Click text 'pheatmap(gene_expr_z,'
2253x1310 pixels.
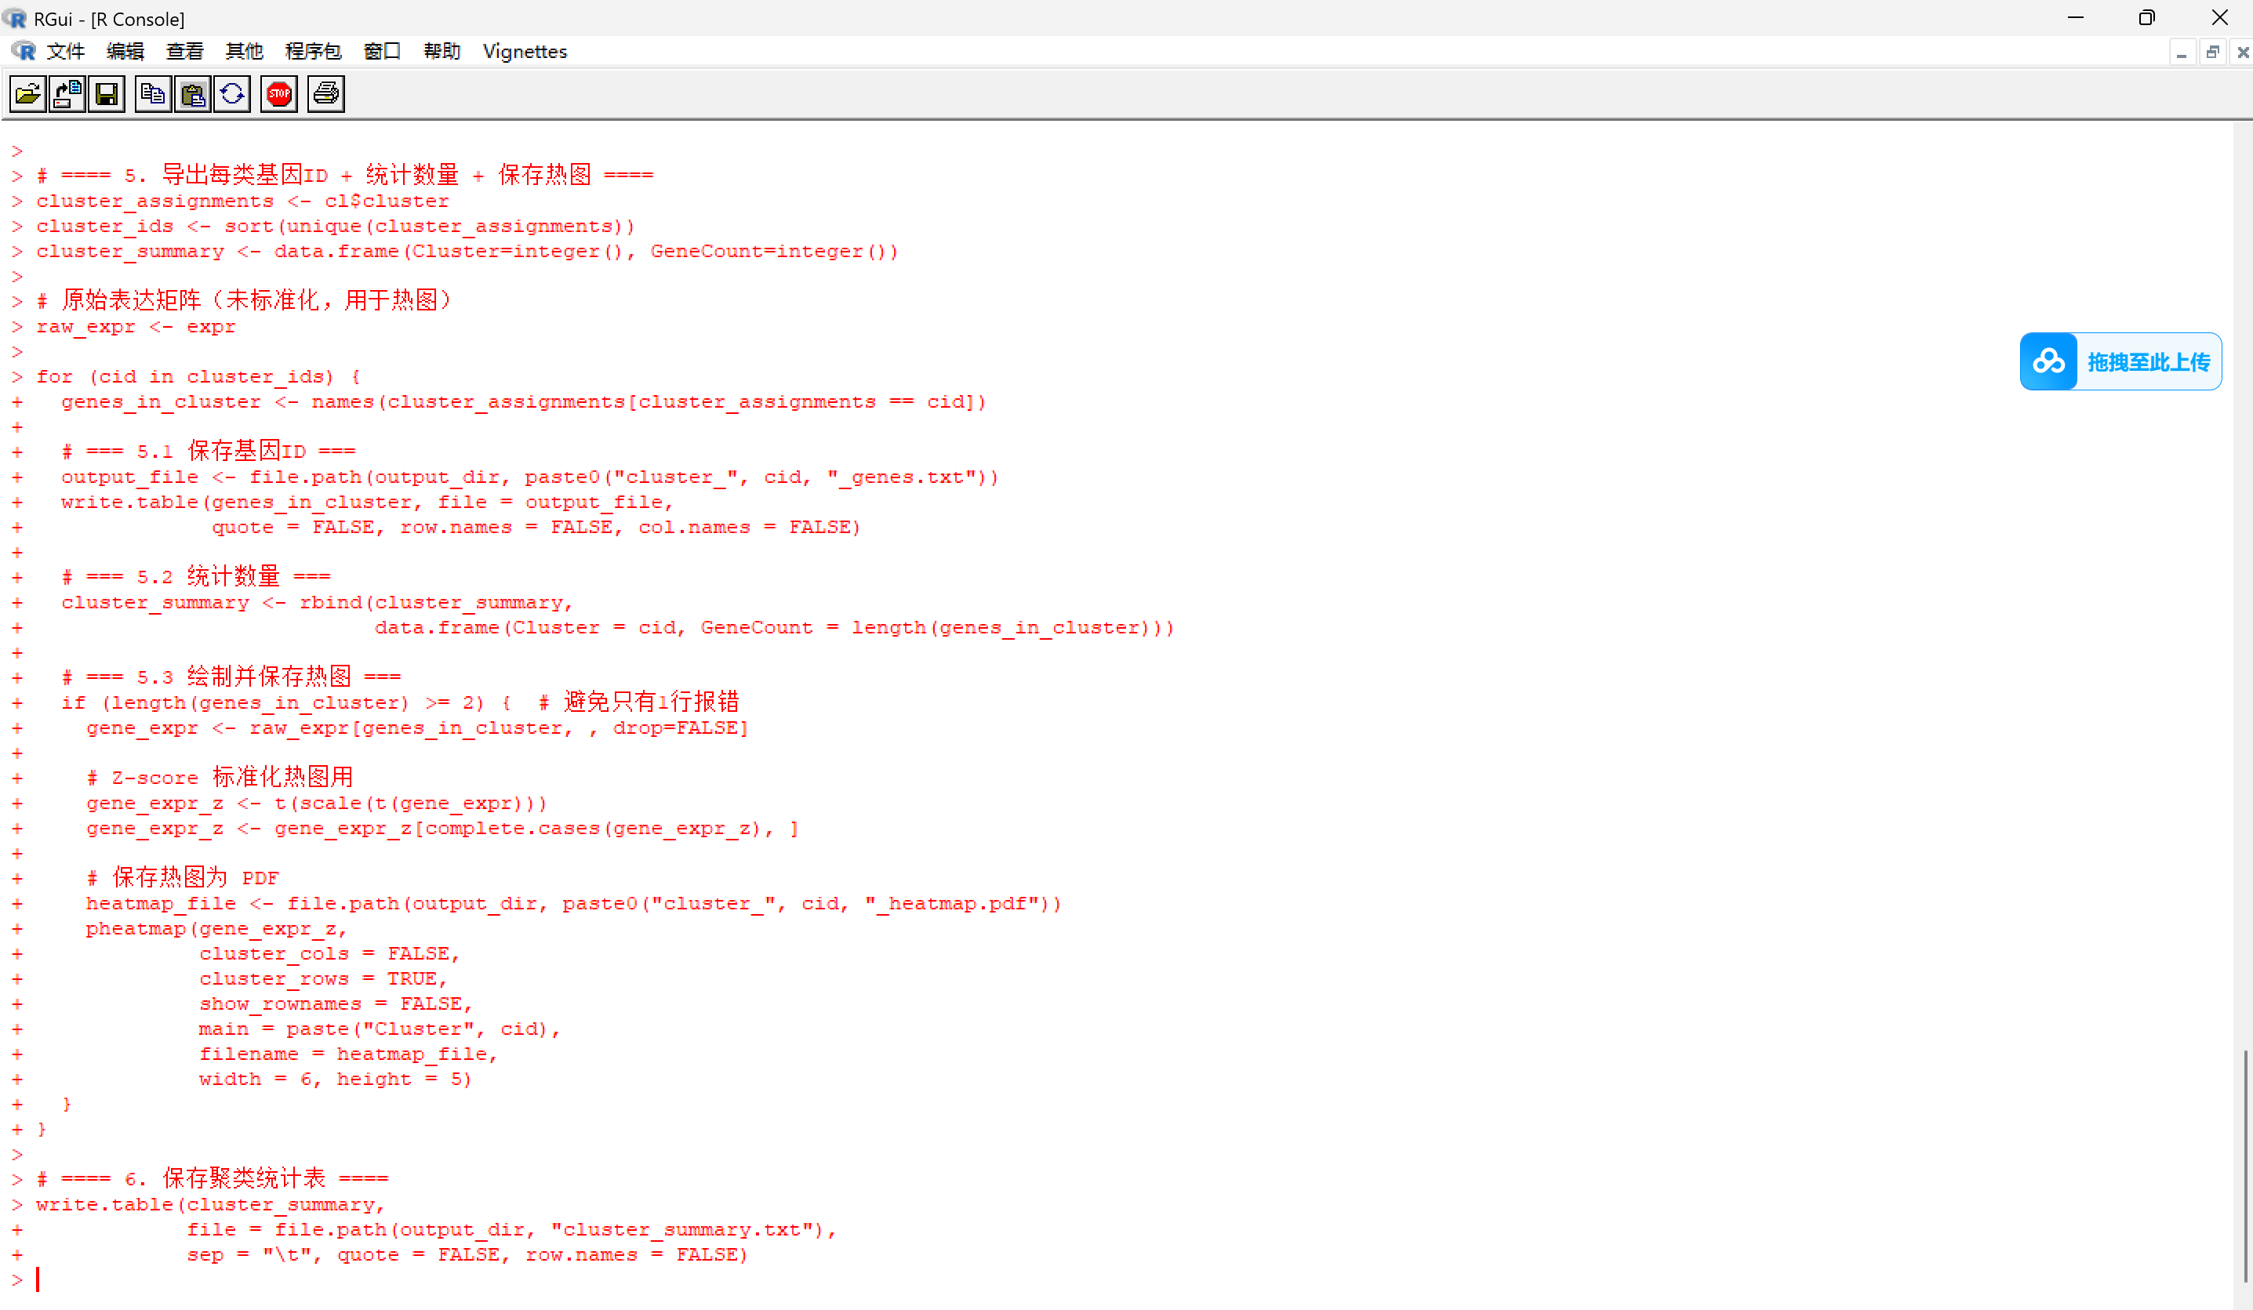pyautogui.click(x=216, y=928)
